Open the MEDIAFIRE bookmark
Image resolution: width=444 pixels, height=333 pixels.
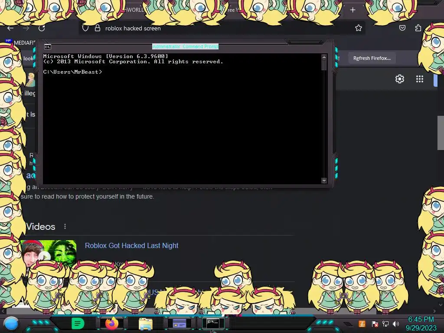click(20, 42)
